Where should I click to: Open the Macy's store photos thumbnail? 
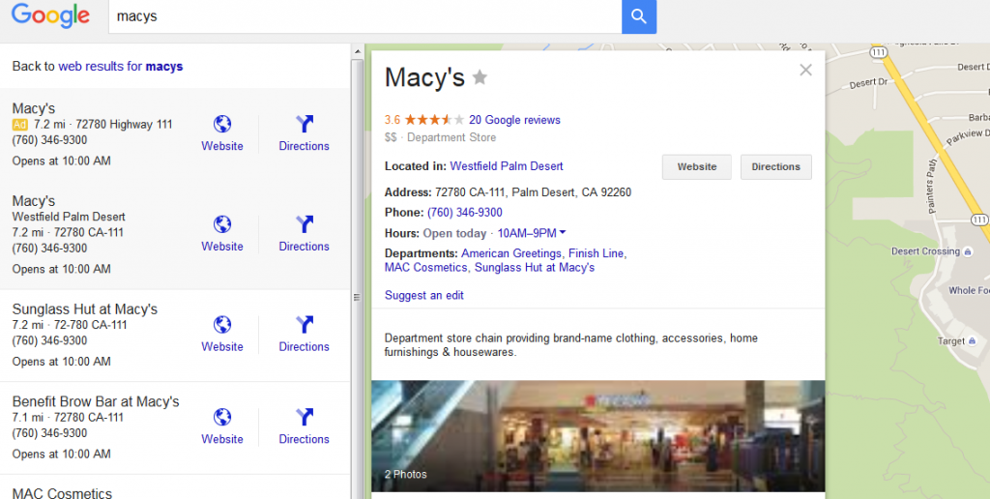point(597,435)
